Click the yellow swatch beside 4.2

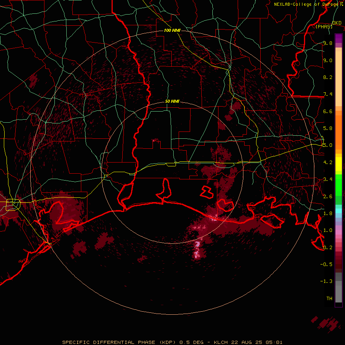(338, 164)
